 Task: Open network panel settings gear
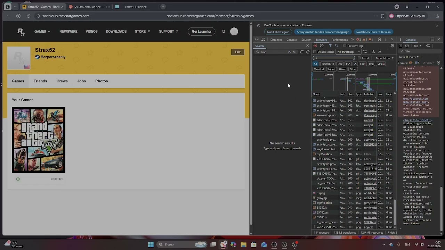(392, 46)
